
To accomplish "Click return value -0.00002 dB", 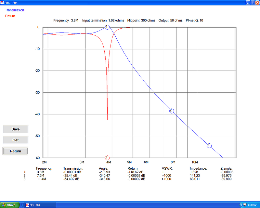I will (136, 179).
